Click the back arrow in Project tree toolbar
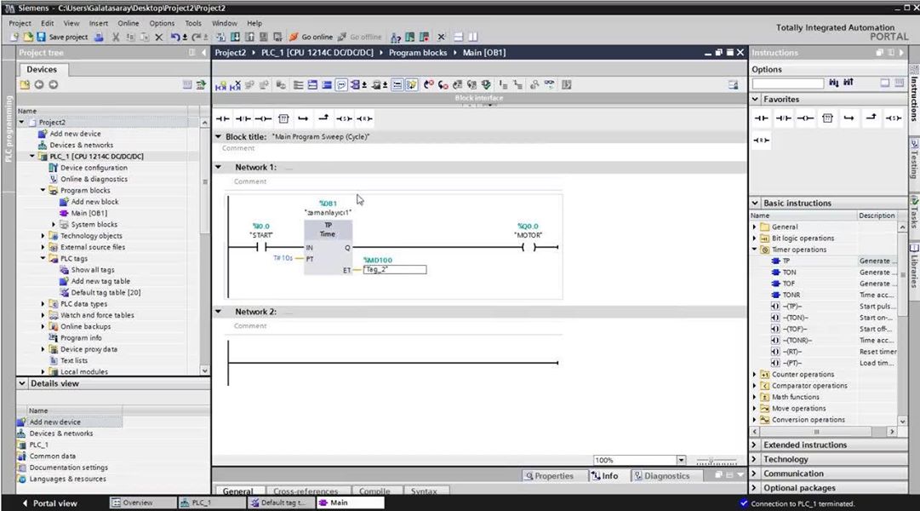 39,84
